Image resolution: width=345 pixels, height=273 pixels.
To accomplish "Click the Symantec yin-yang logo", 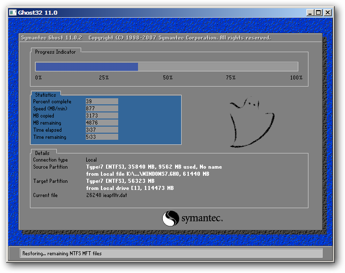I will tap(170, 218).
